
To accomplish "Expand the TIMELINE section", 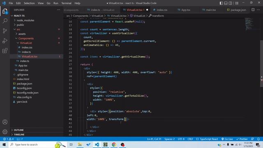I will pyautogui.click(x=19, y=134).
